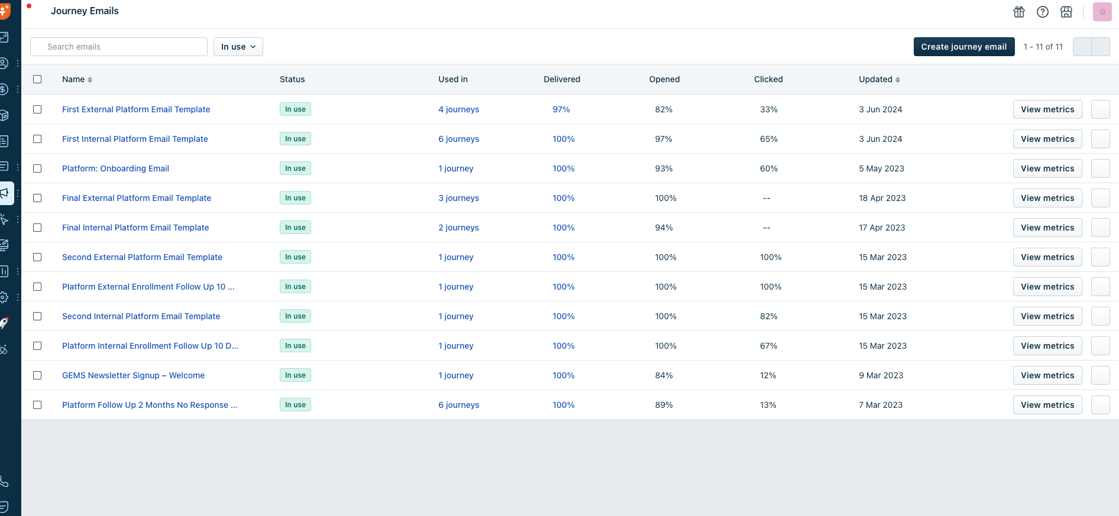
Task: Open row actions menu for First External Platform Email
Action: tap(1100, 109)
